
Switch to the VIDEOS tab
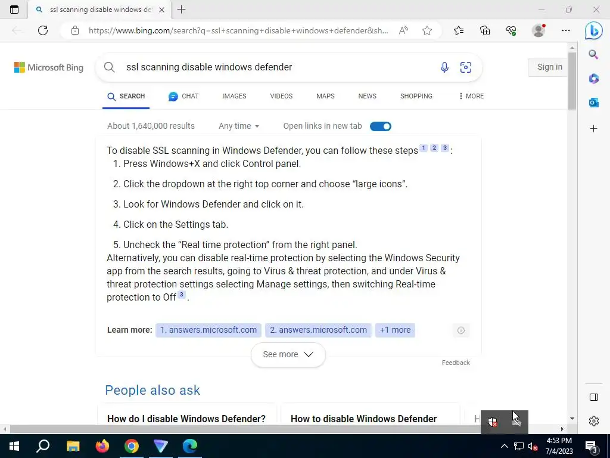tap(281, 96)
